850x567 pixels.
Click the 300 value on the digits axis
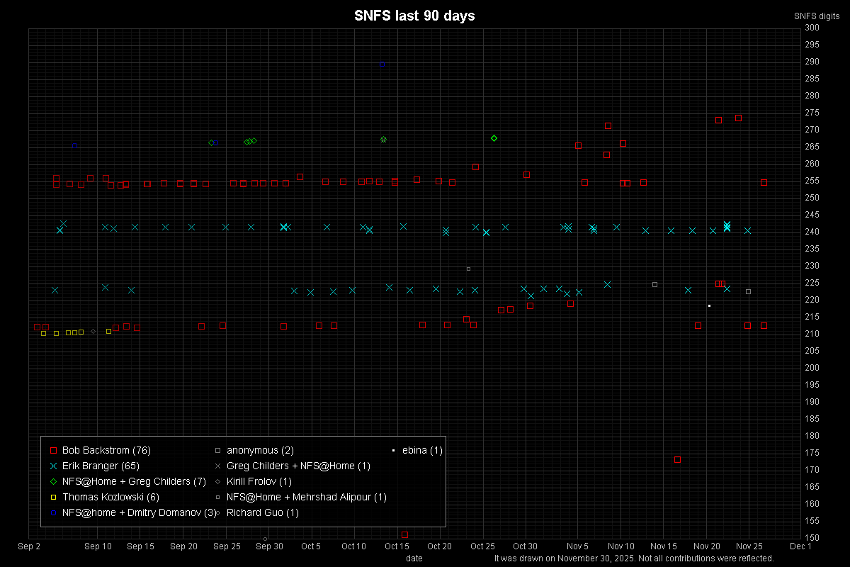812,28
